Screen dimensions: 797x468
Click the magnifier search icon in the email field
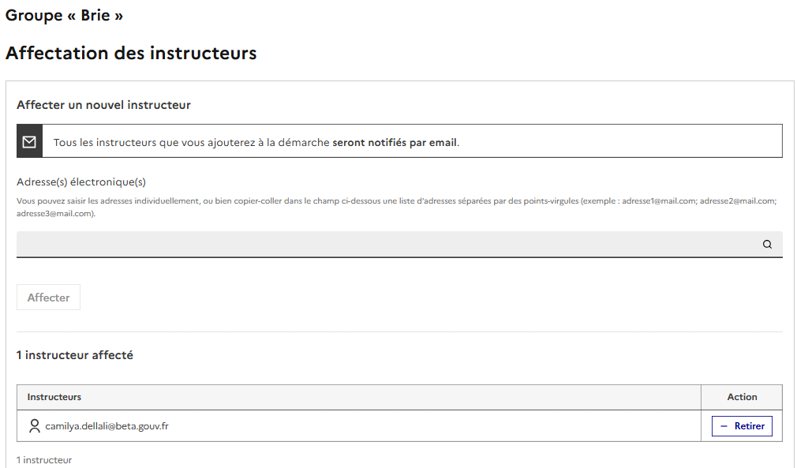pyautogui.click(x=767, y=245)
